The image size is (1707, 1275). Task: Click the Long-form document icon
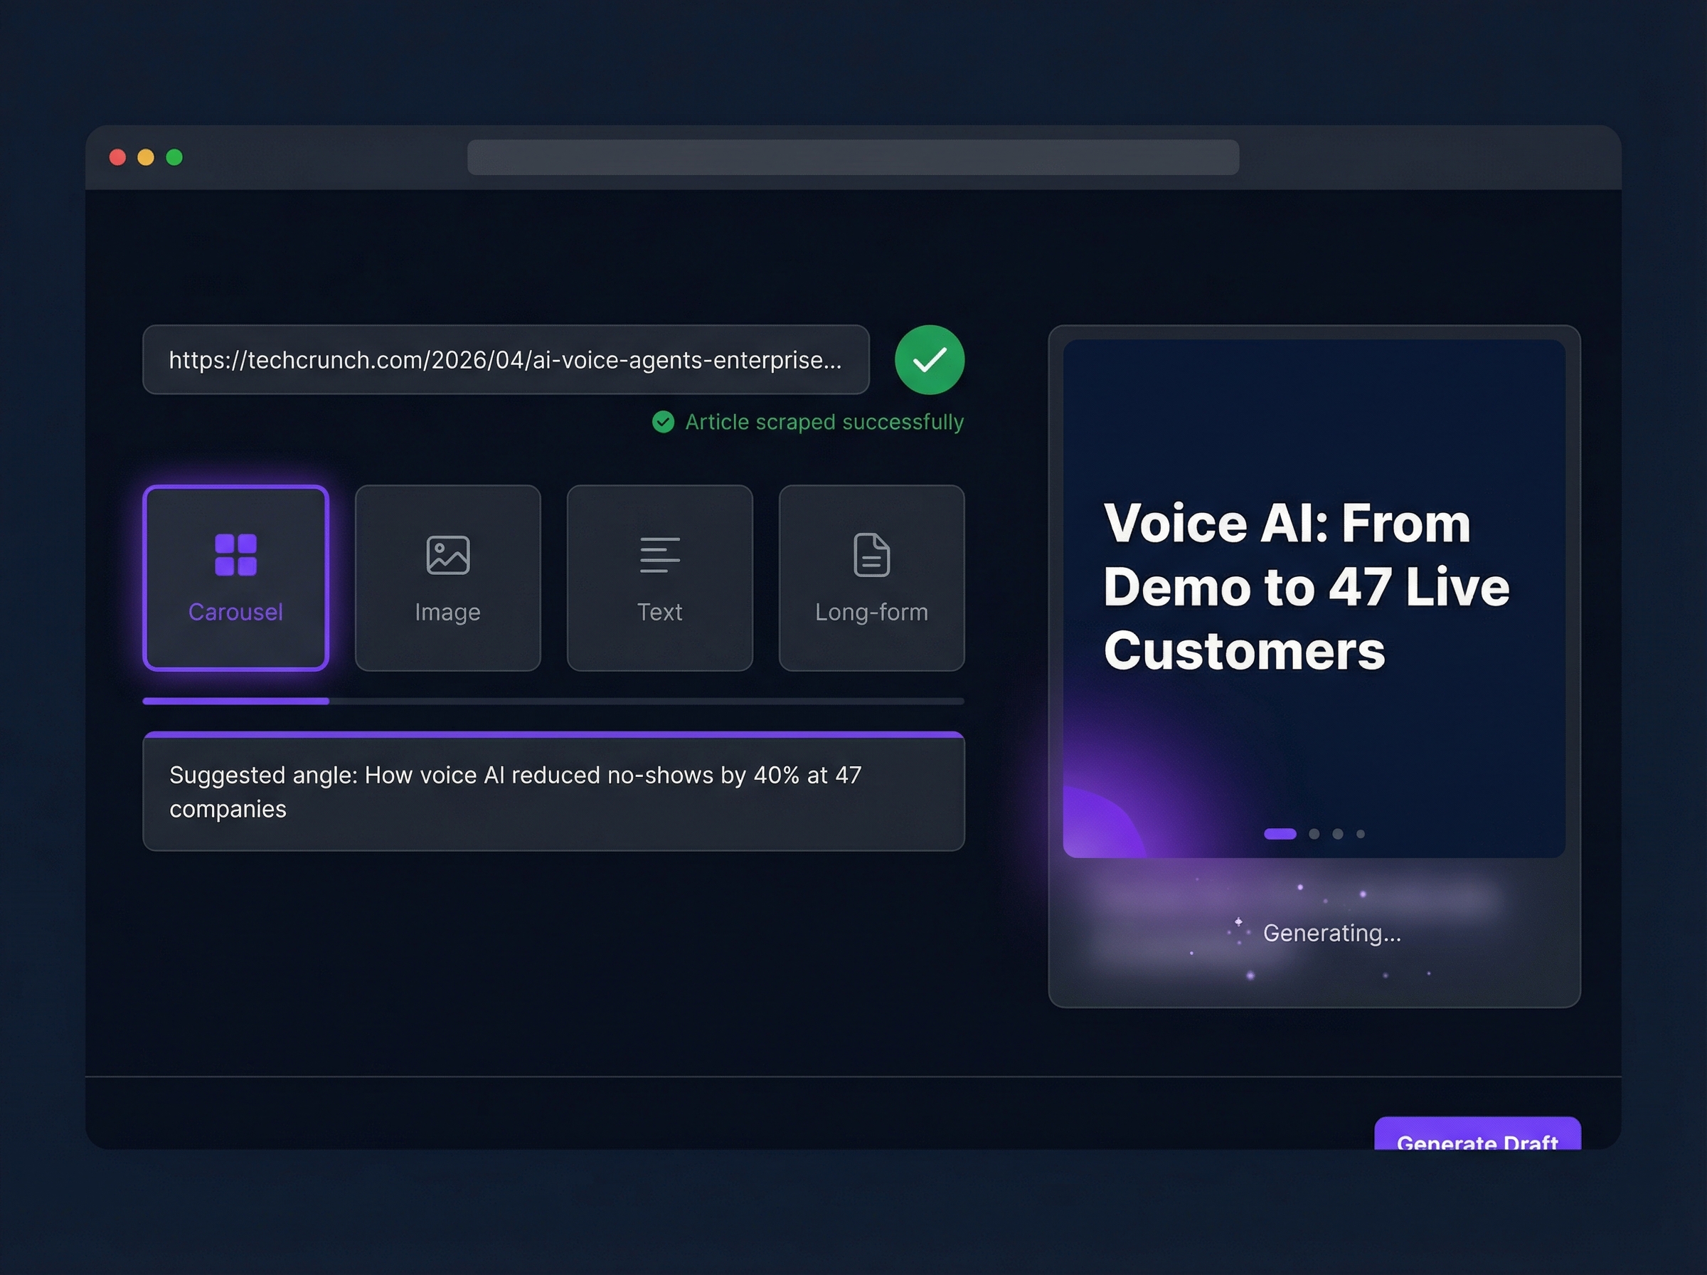click(x=871, y=554)
